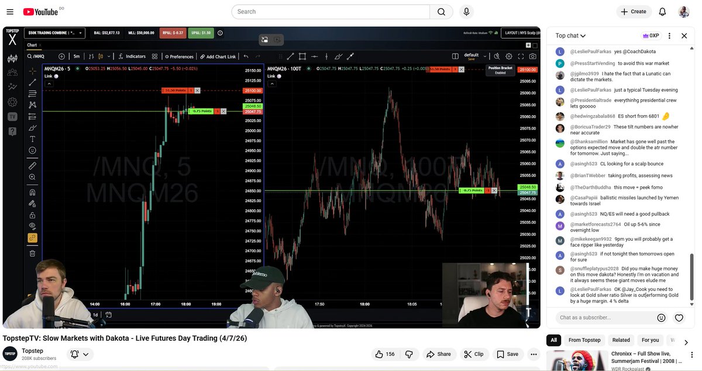This screenshot has height=371, width=702.
Task: Click the Create button
Action: coord(634,12)
